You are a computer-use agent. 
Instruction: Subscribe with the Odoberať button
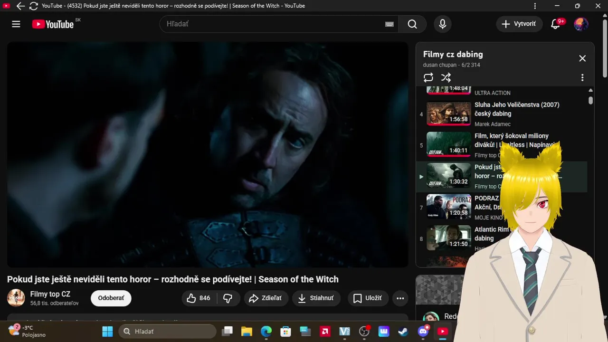click(x=111, y=298)
